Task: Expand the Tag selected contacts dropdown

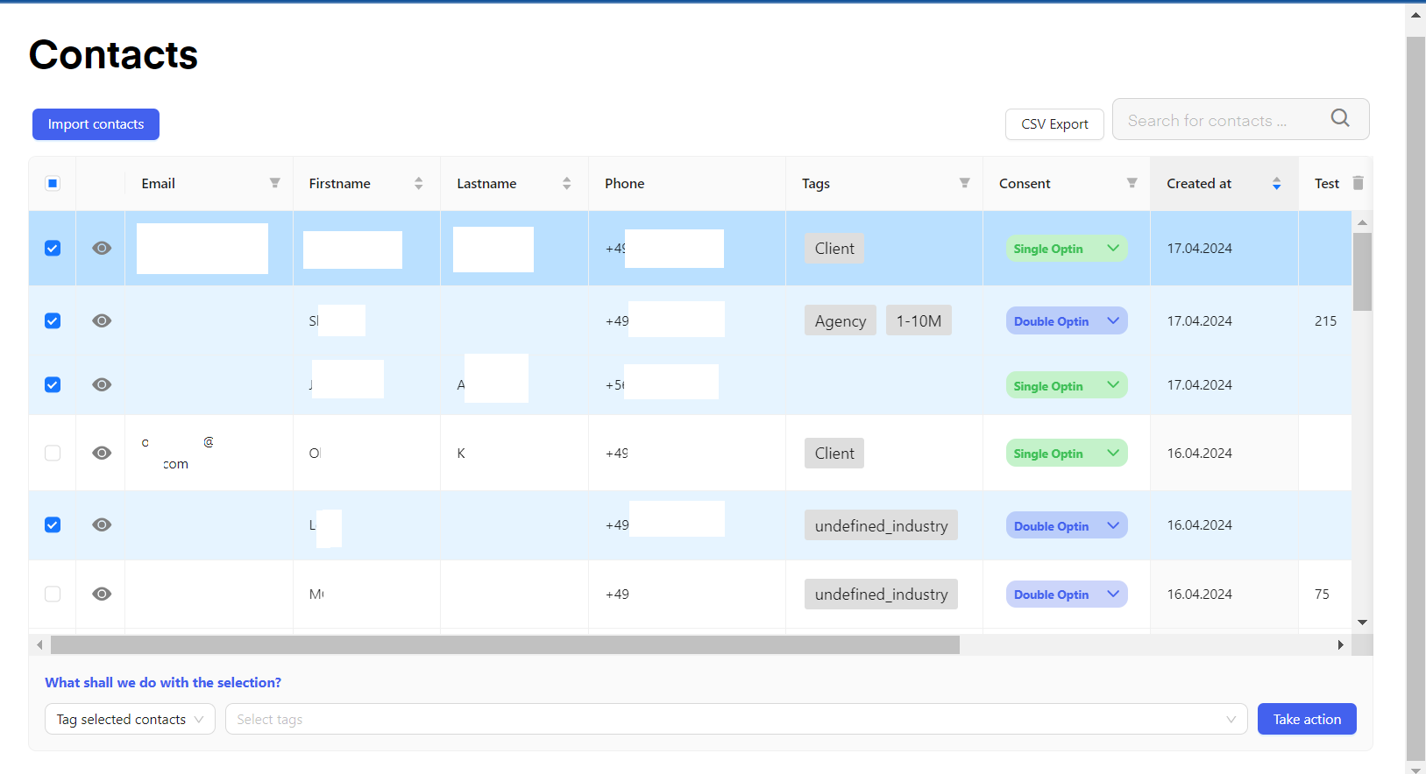Action: point(130,720)
